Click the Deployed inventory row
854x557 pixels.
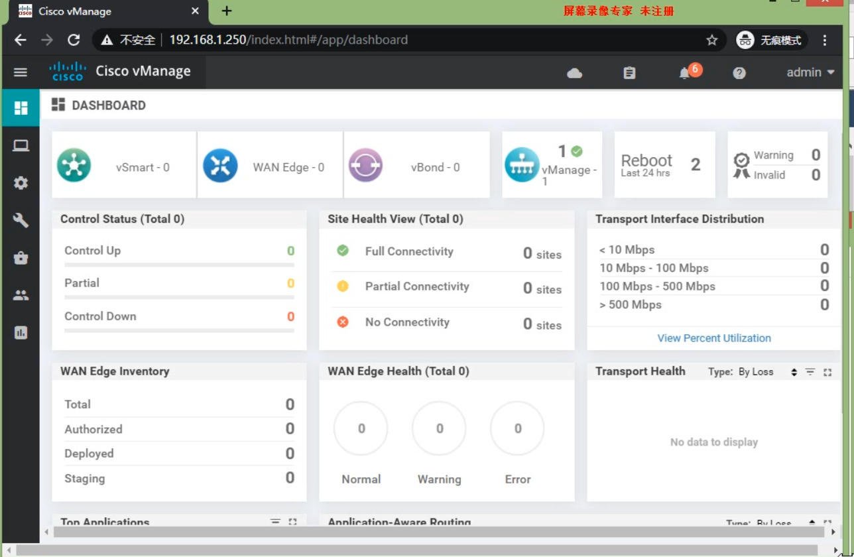(179, 454)
